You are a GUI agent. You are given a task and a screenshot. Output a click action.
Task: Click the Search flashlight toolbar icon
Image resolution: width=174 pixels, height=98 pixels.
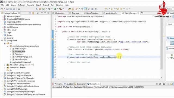pos(77,9)
